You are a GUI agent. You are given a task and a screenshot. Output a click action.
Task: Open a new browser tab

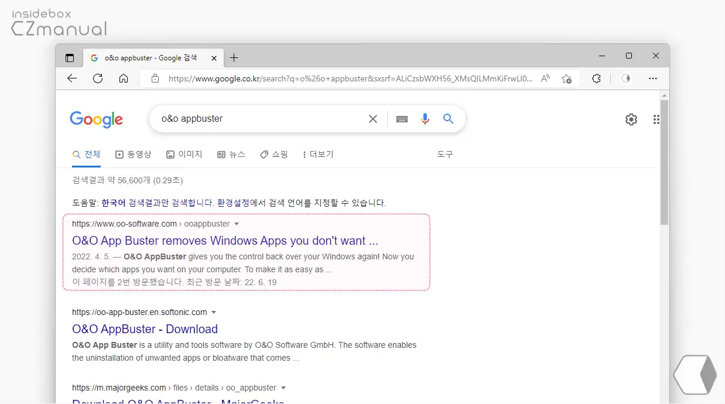click(x=234, y=57)
